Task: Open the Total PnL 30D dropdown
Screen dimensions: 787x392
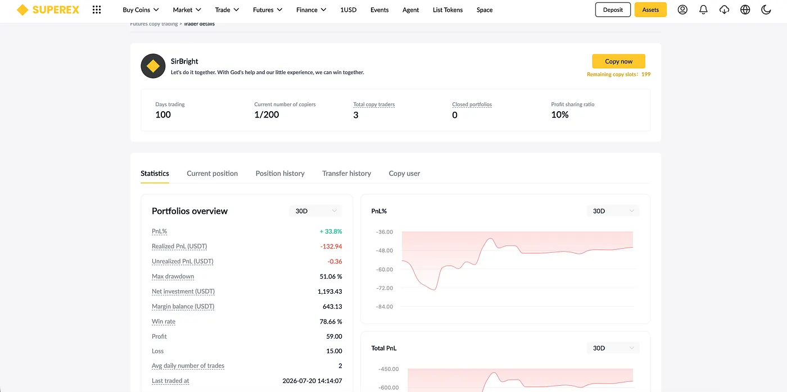Action: 613,348
